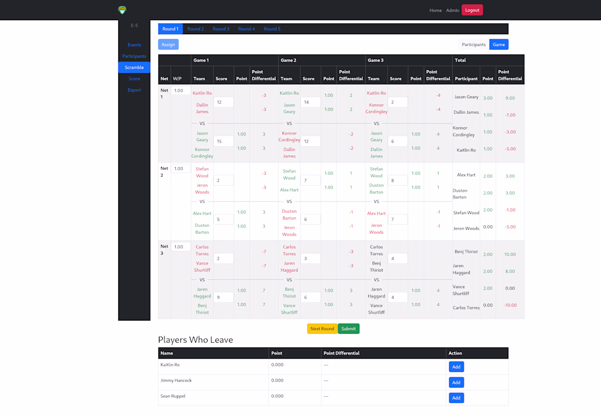Switch to the Round 5 tab

point(272,29)
